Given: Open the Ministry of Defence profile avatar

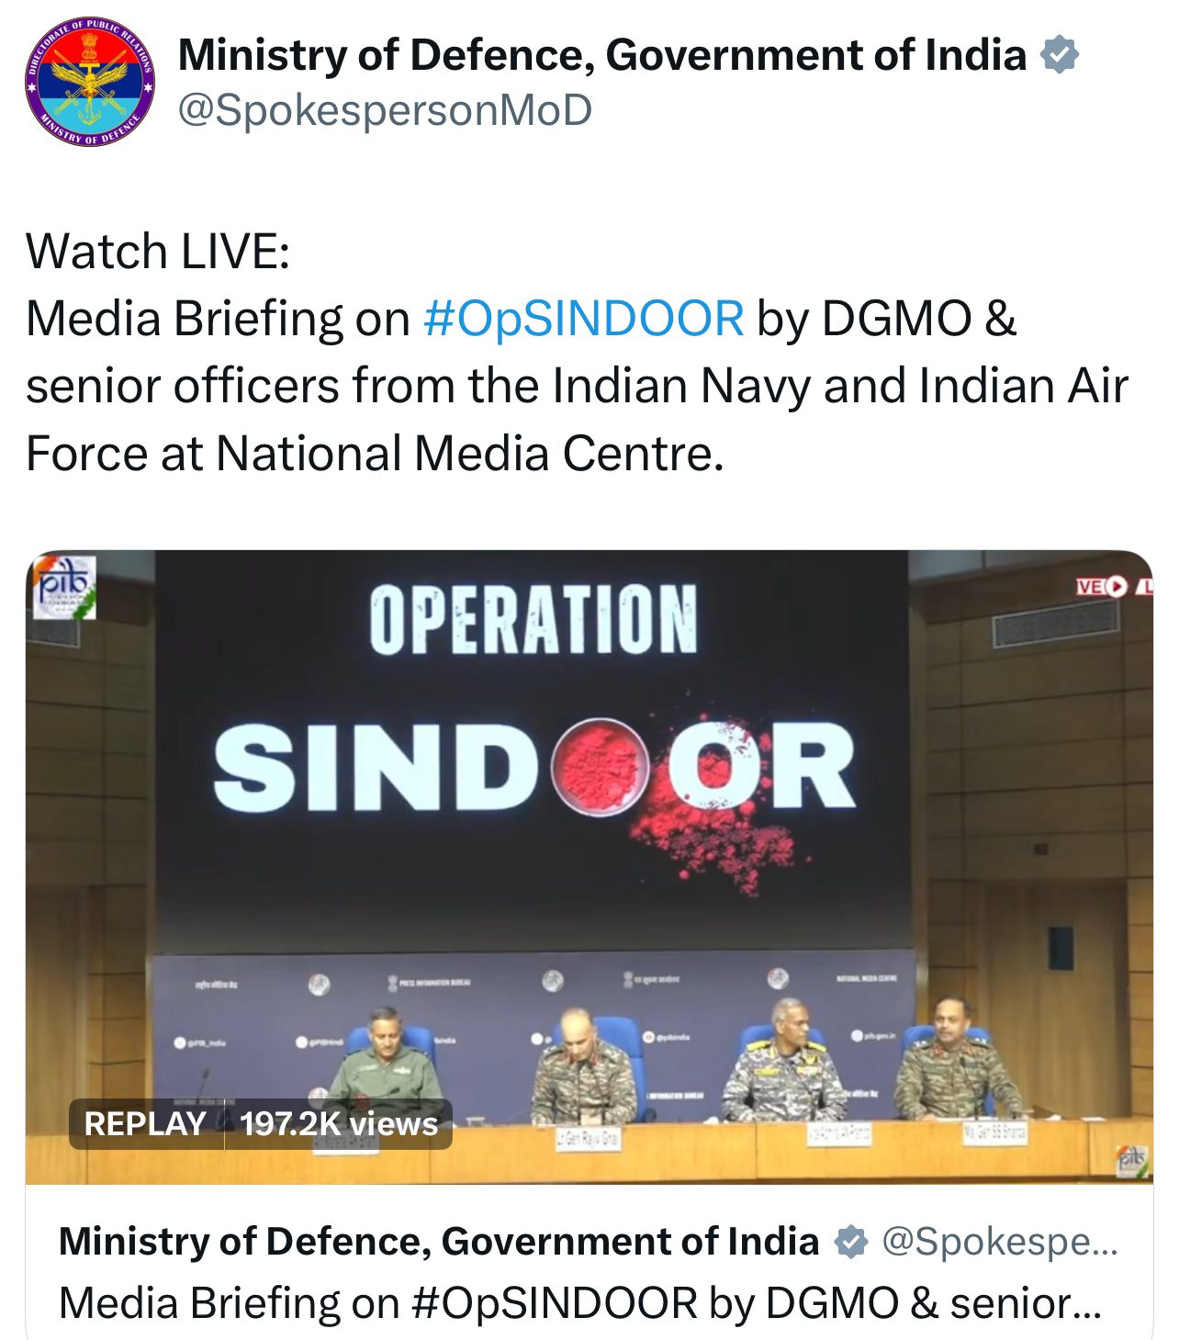Looking at the screenshot, I should click(x=89, y=82).
